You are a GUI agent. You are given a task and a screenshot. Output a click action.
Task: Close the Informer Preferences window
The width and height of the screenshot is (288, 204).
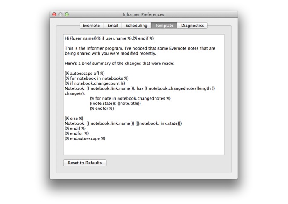pos(54,14)
